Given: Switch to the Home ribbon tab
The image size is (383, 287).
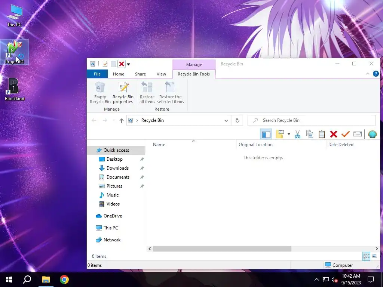Looking at the screenshot, I should [x=119, y=74].
